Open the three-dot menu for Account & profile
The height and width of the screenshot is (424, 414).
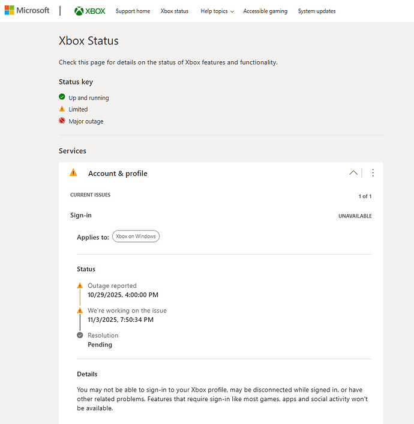(x=373, y=173)
